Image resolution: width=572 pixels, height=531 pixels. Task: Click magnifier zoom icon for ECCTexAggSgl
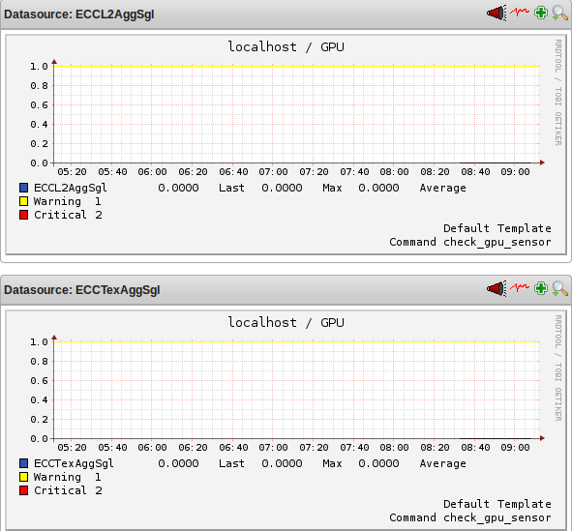pyautogui.click(x=559, y=288)
